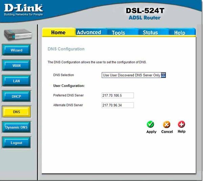Click the Alternate DNS Server label
The image size is (203, 181).
pos(68,105)
